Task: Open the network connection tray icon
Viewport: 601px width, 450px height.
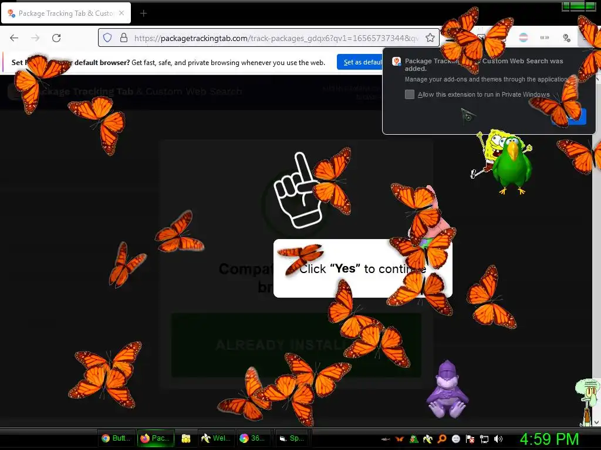Action: (x=484, y=439)
